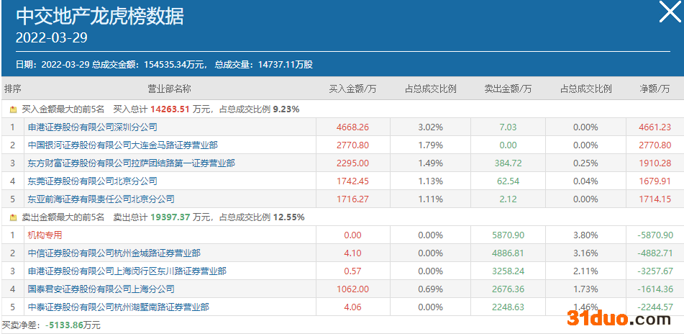Select 东方财富证券拉萨团结路第一证券营业部

pos(131,163)
